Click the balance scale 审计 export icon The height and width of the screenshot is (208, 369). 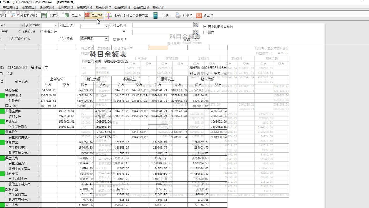click(109, 16)
